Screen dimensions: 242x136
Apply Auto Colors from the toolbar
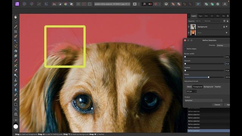[x=65, y=4]
